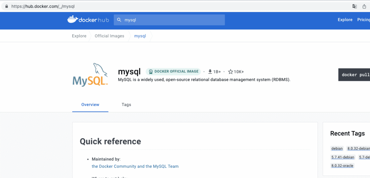Click the browser translate page icon

pyautogui.click(x=355, y=6)
